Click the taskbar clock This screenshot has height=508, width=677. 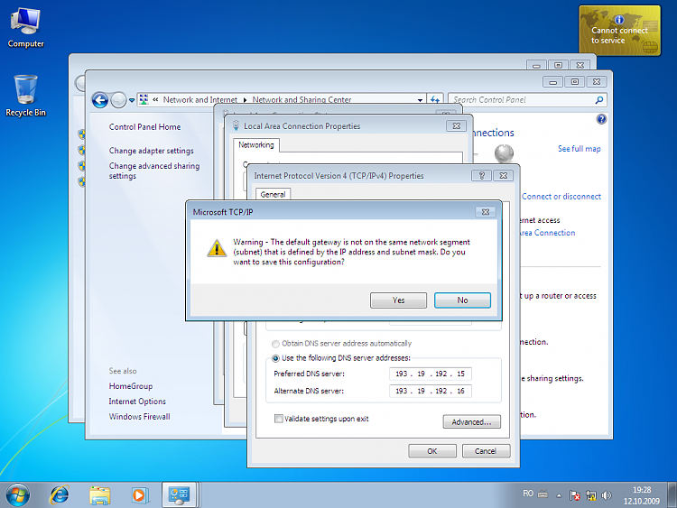pyautogui.click(x=641, y=495)
